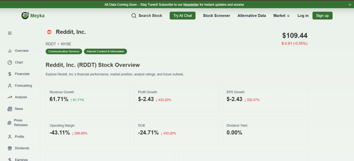Screen dimensions: 354x161
Task: Click the Meyka brand name
Action: coord(37,16)
